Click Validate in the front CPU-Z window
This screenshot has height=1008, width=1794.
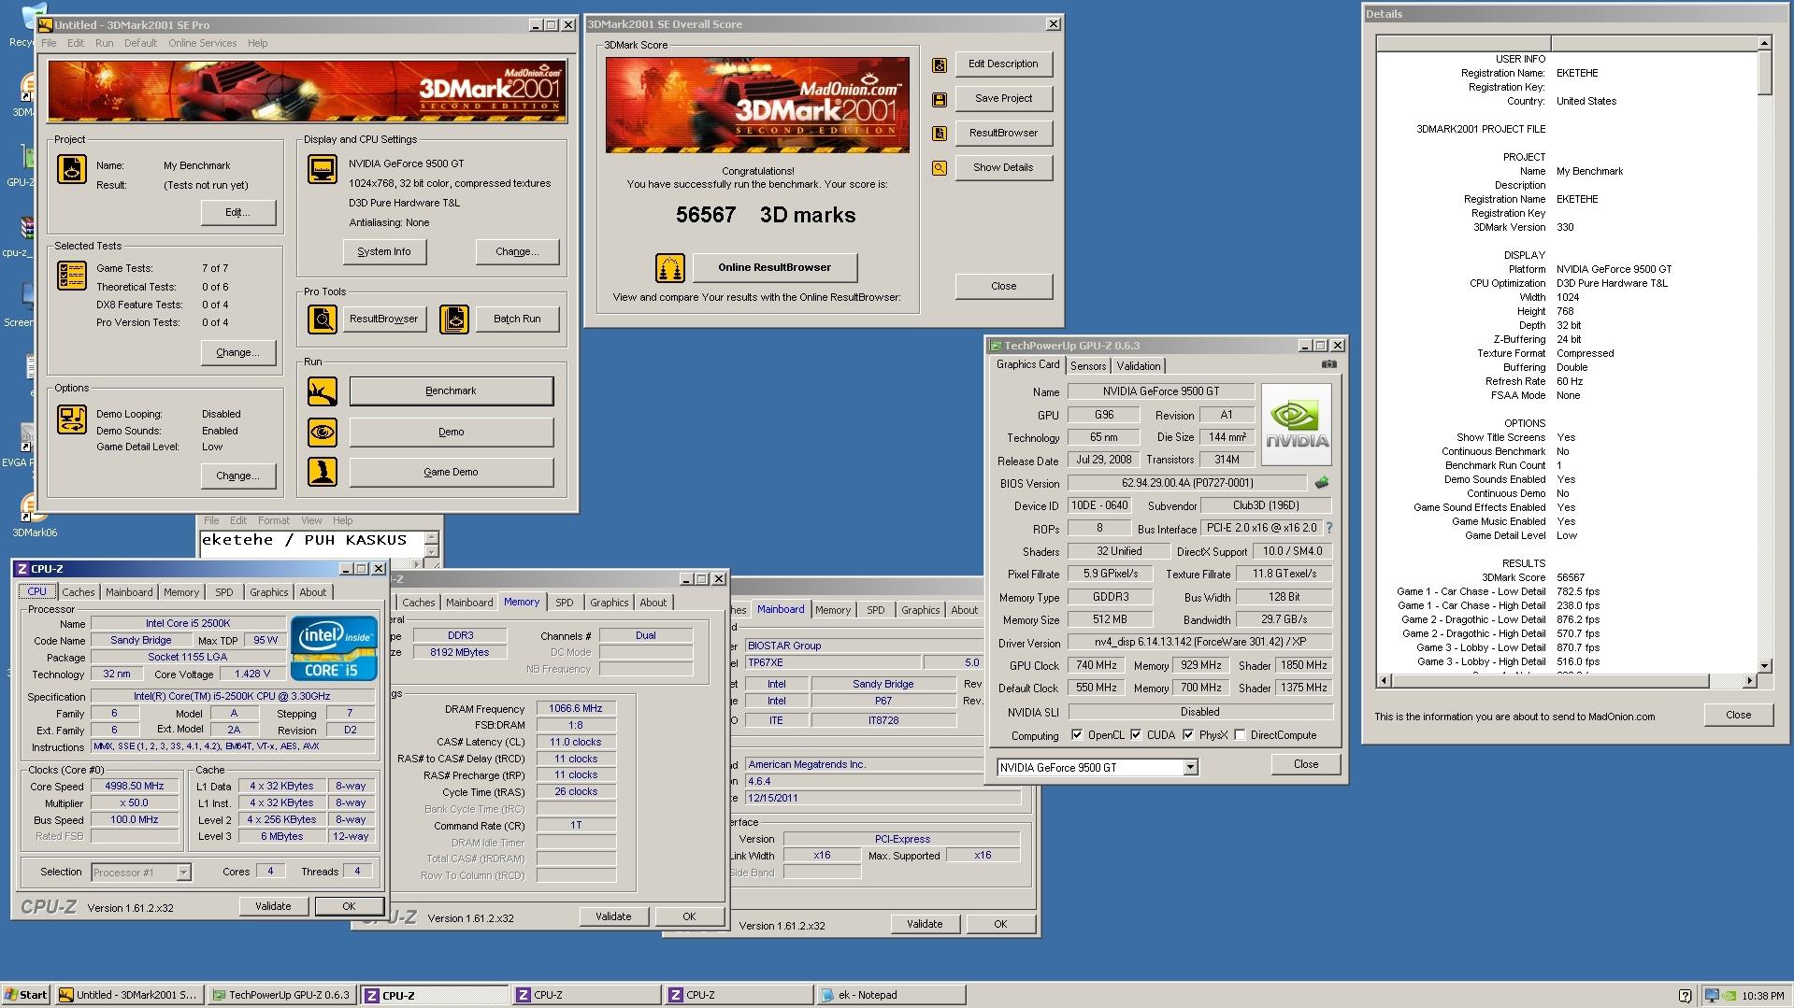click(273, 906)
